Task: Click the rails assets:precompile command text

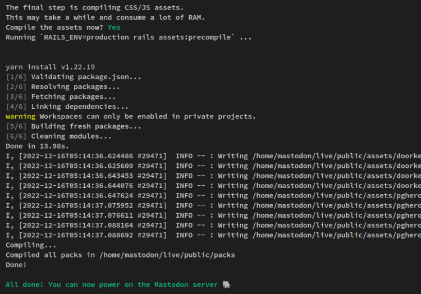Action: click(x=129, y=37)
